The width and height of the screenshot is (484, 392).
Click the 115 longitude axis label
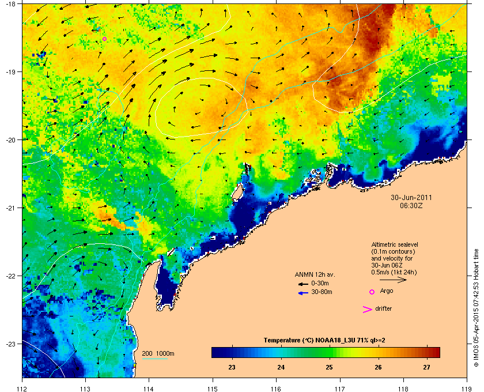point(213,389)
